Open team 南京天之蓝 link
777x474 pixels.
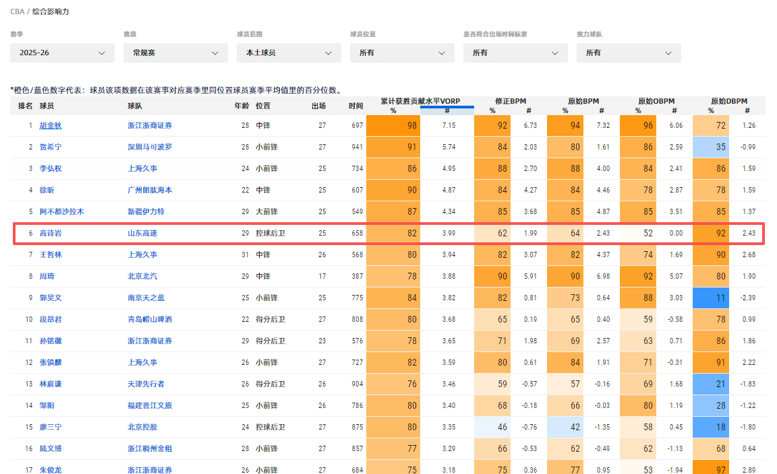click(146, 298)
